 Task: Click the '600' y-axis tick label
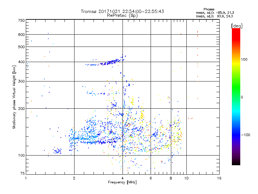click(x=21, y=35)
